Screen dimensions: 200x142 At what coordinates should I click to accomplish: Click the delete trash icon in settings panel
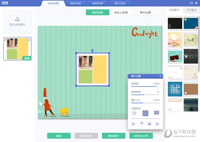click(157, 123)
